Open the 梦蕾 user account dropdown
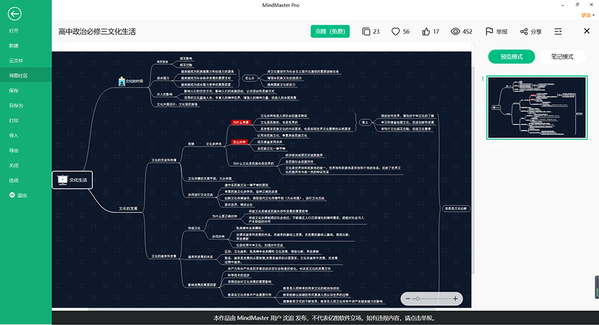The height and width of the screenshot is (325, 599). coord(588,16)
